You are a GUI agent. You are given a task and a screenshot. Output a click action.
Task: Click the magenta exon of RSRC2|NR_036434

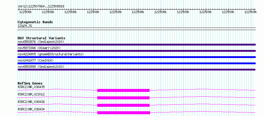click(124, 113)
